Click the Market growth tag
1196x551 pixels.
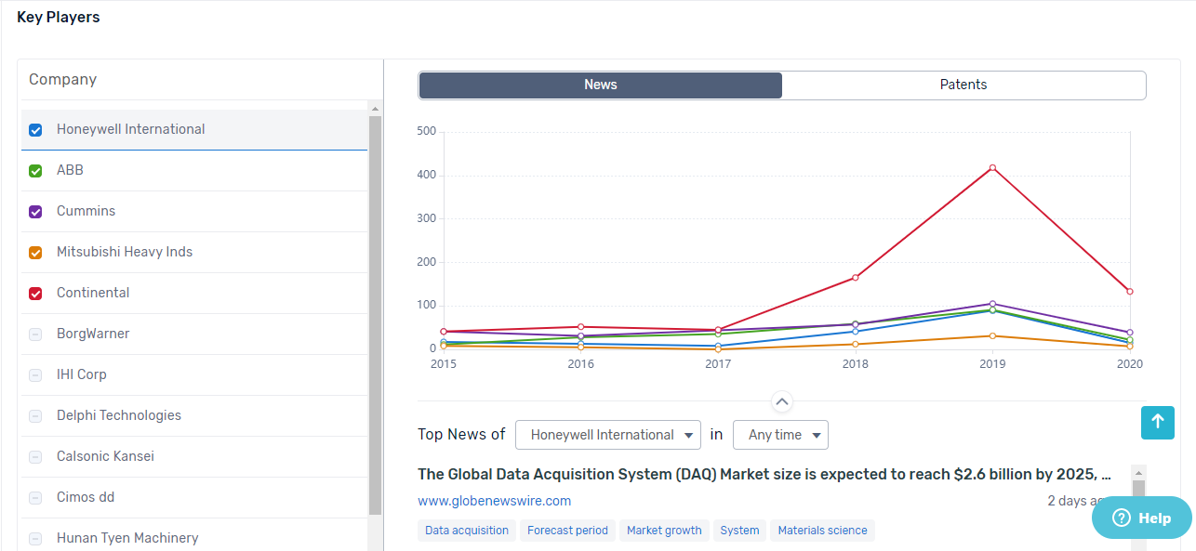pyautogui.click(x=664, y=531)
